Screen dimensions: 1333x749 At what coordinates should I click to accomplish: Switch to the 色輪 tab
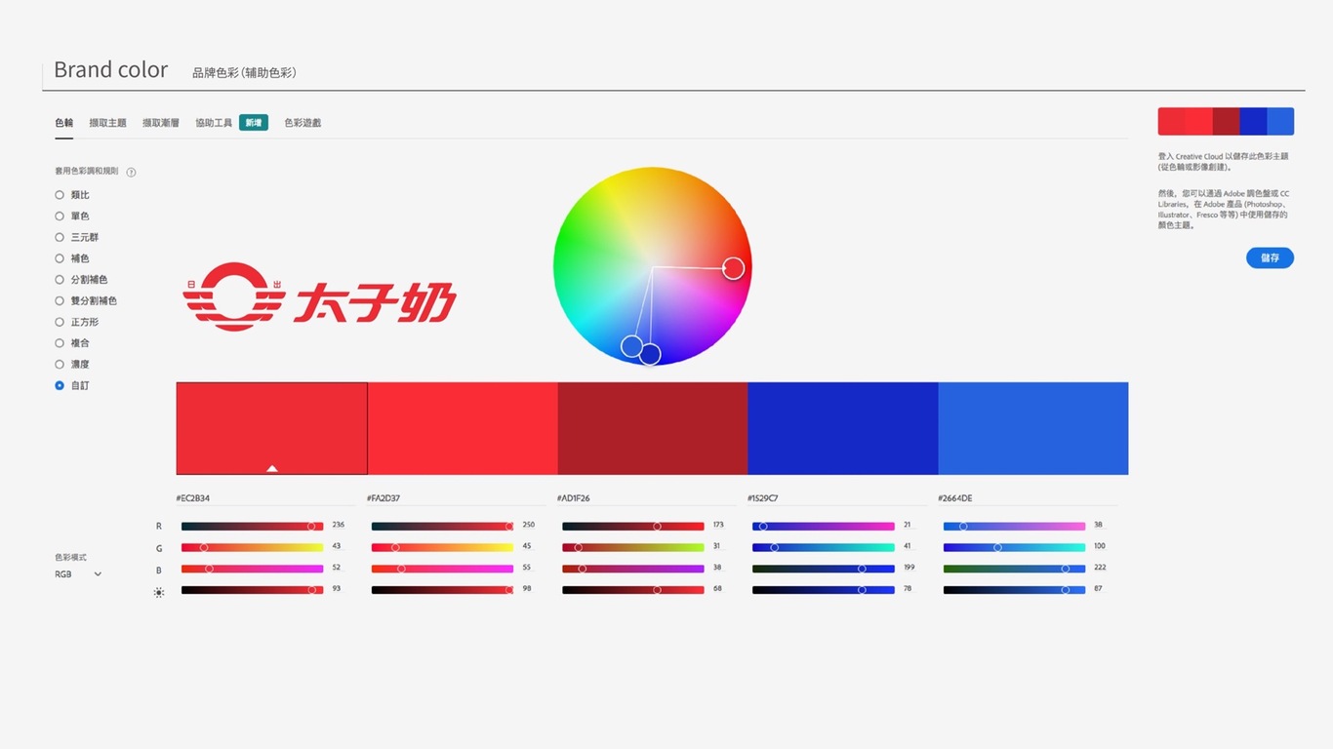coord(63,123)
